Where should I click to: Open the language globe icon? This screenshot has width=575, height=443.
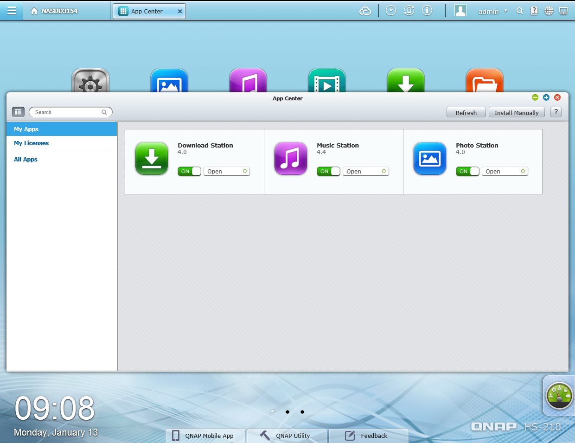click(549, 11)
